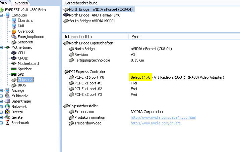Click the Wert column header
This screenshot has height=152, width=240.
tap(136, 37)
